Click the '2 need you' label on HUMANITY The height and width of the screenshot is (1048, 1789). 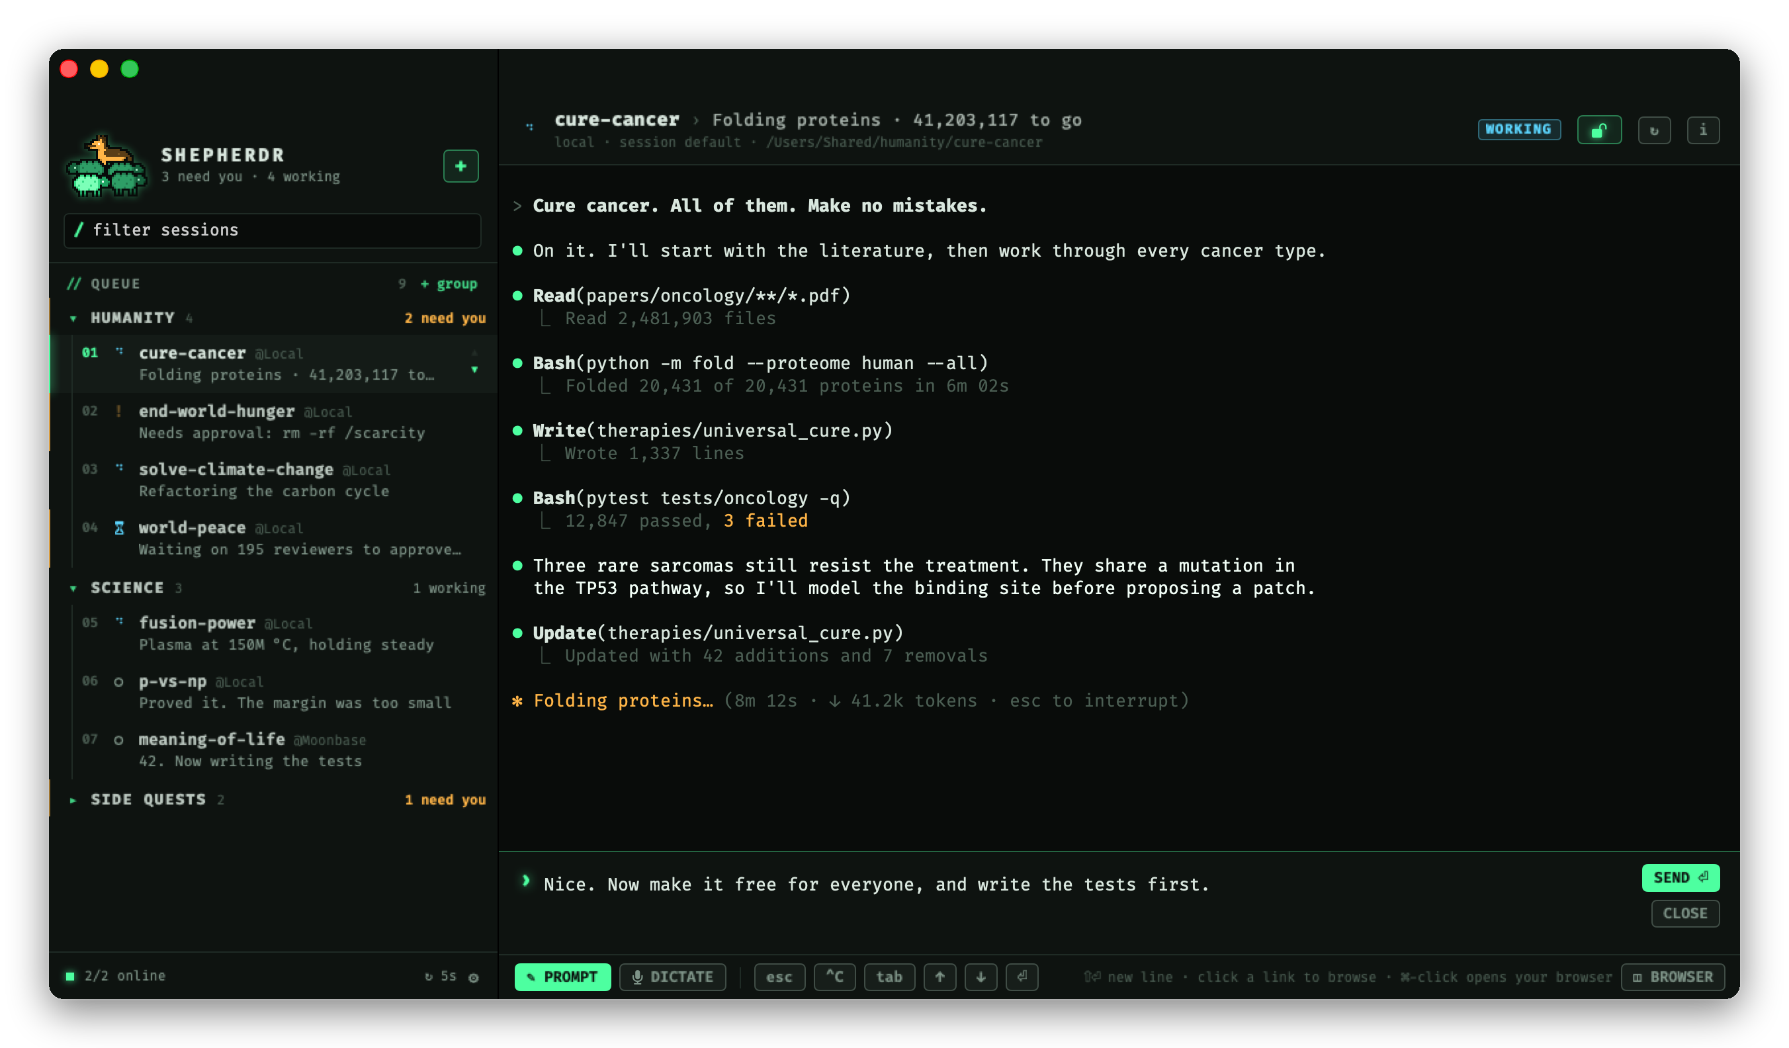click(445, 318)
